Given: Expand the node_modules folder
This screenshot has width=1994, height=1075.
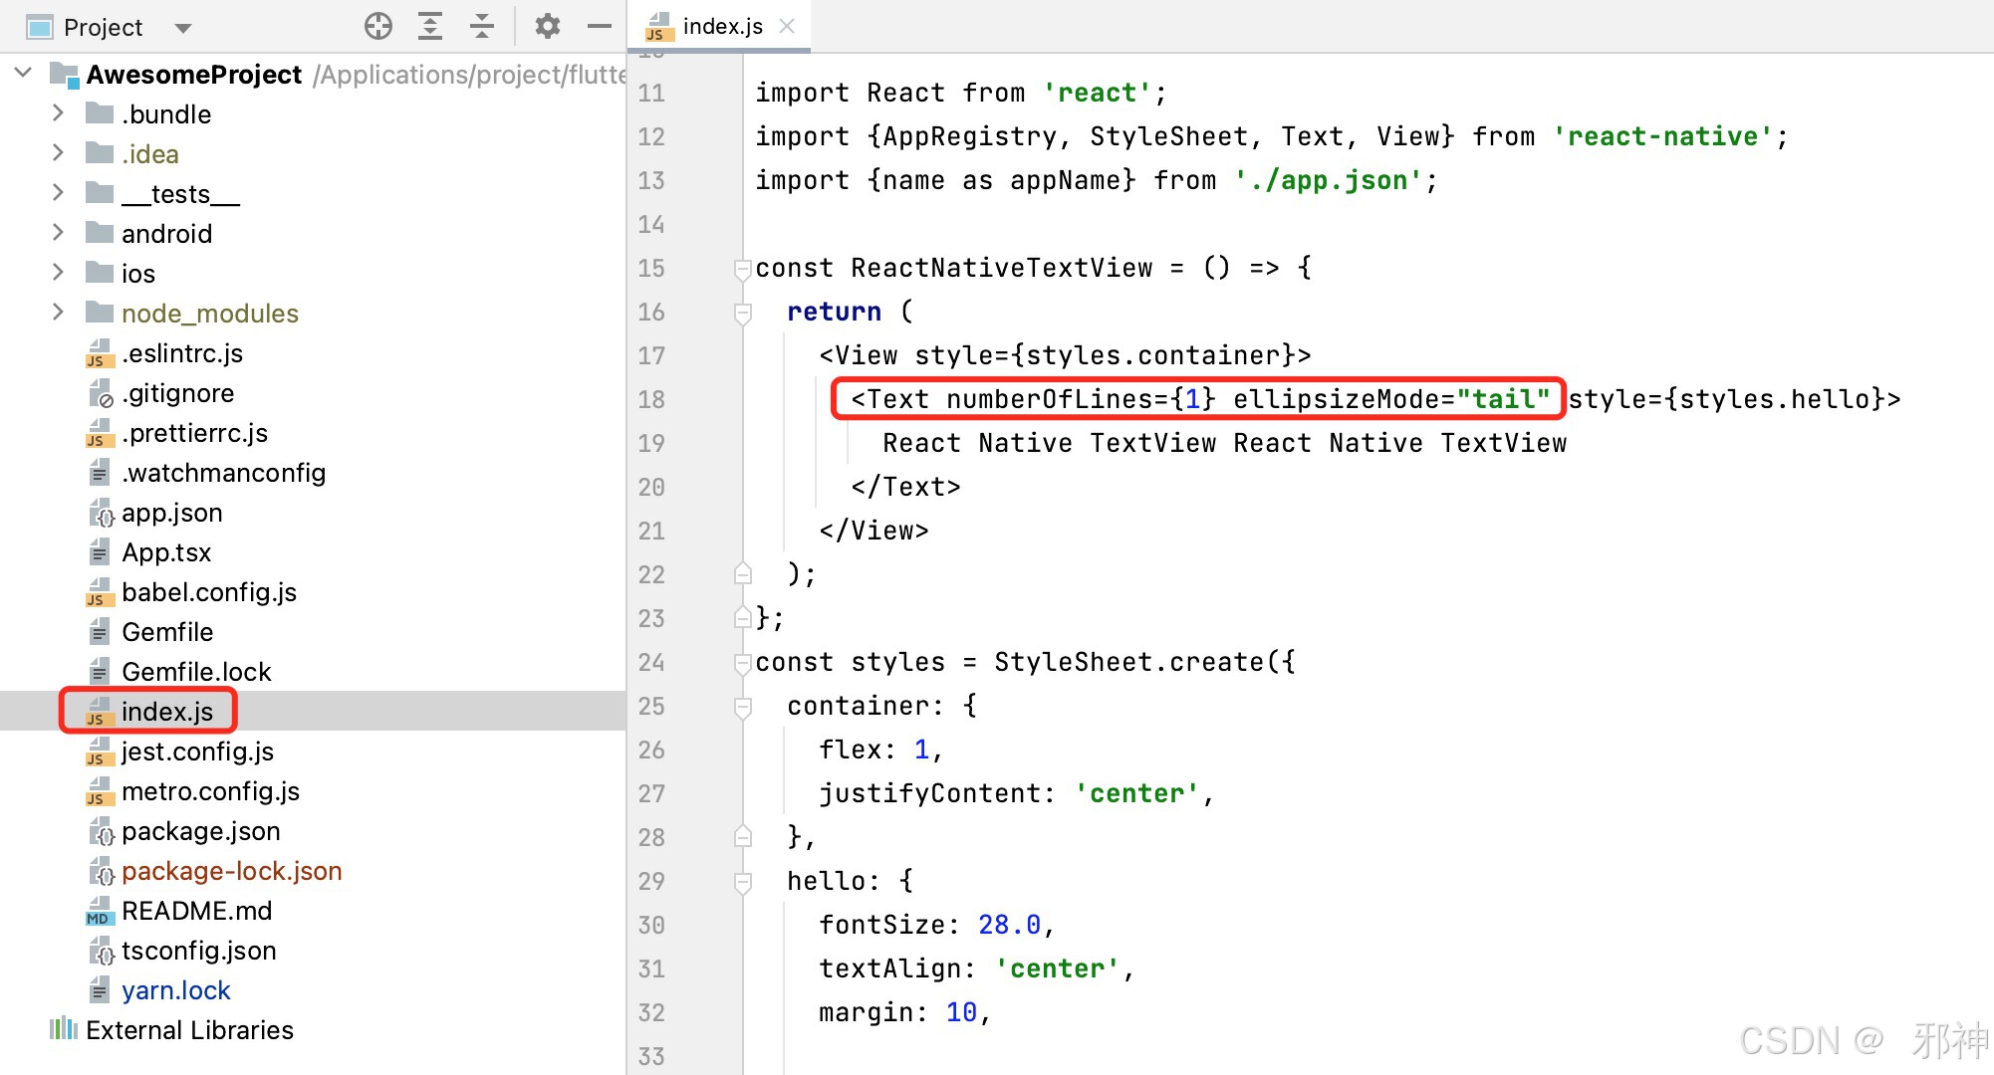Looking at the screenshot, I should (x=58, y=313).
